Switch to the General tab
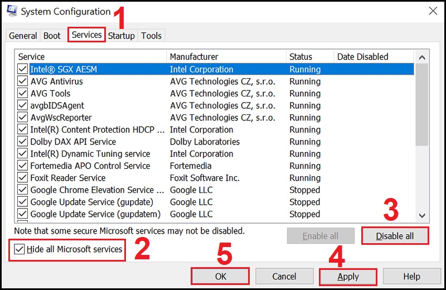Image resolution: width=446 pixels, height=290 pixels. point(23,36)
